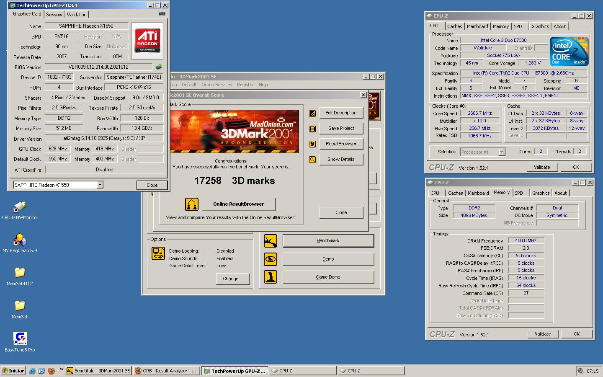Screen dimensions: 603x377
Task: Click the upper CPU-Z window title icon
Action: [x=429, y=16]
